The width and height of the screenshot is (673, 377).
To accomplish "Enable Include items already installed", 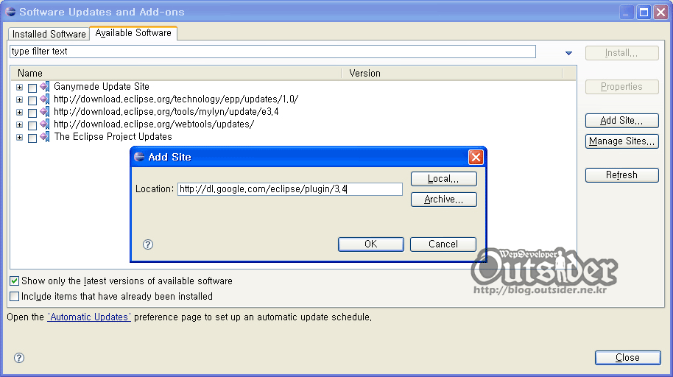I will pyautogui.click(x=14, y=296).
